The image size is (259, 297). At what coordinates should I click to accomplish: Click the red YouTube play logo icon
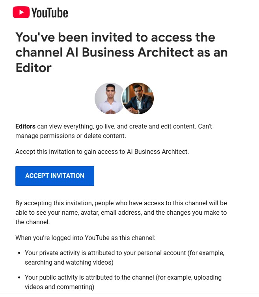[x=21, y=12]
